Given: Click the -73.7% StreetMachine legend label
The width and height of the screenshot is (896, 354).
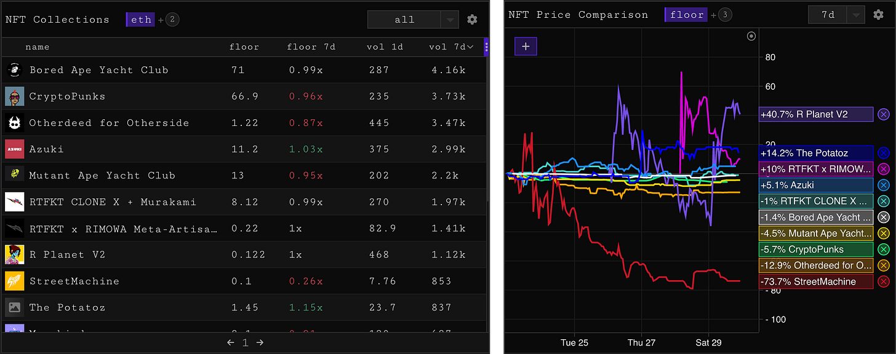Looking at the screenshot, I should pyautogui.click(x=816, y=281).
